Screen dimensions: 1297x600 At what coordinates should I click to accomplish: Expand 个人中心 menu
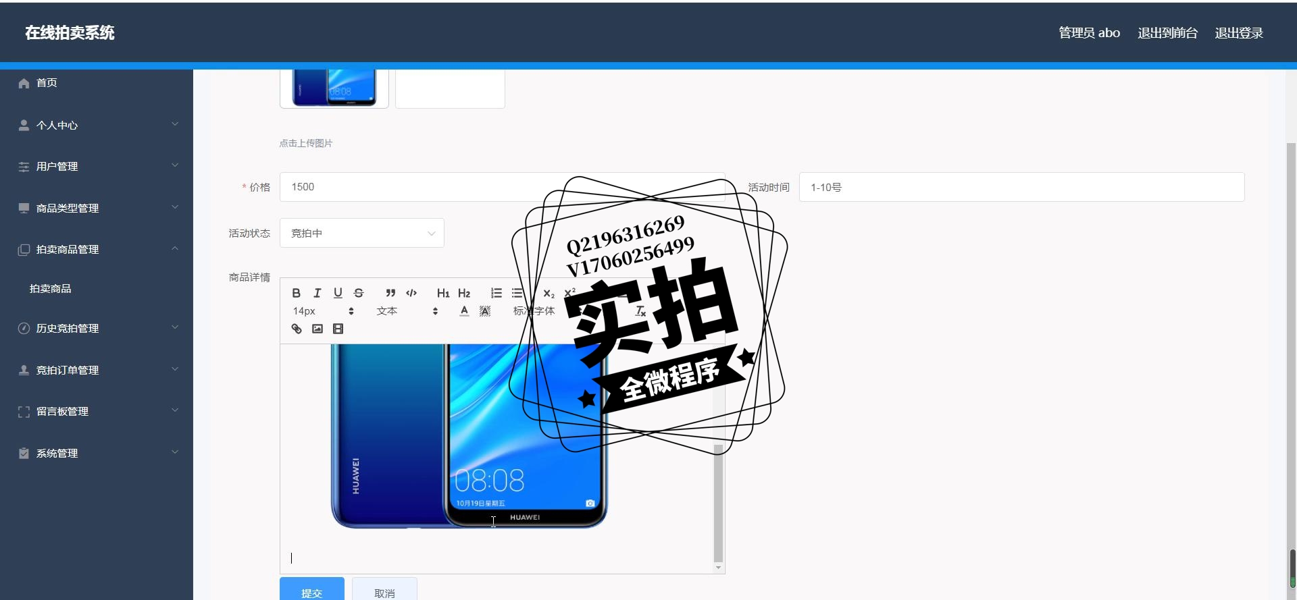click(97, 125)
